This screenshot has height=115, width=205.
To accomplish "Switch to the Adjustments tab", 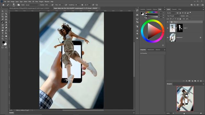I will (x=151, y=50).
